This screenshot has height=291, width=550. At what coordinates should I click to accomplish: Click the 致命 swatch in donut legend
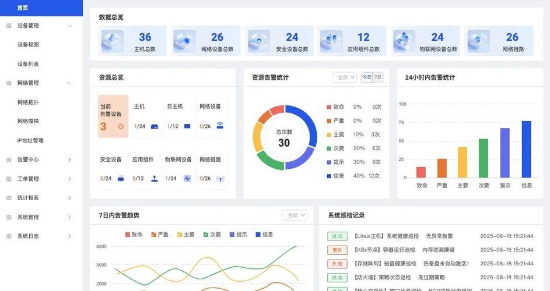pos(329,107)
